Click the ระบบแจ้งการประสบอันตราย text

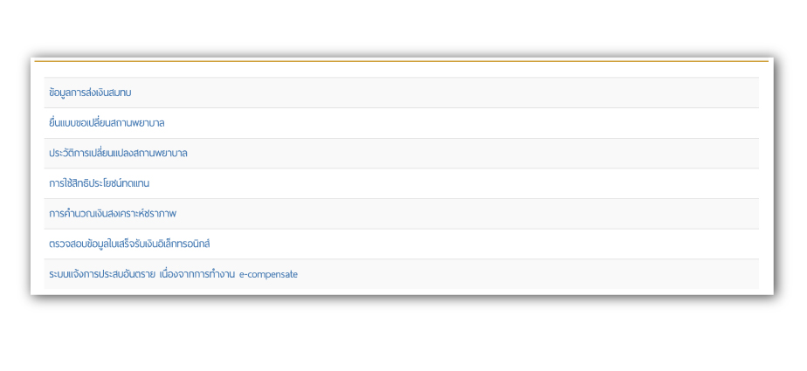point(102,274)
